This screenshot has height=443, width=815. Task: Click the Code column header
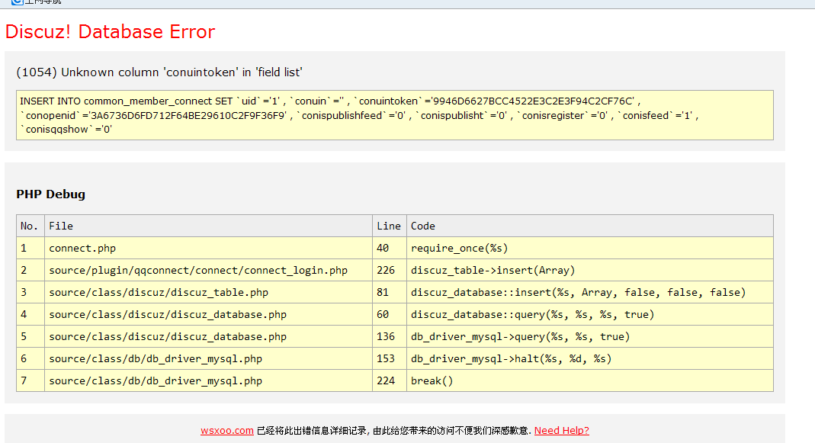click(x=590, y=226)
